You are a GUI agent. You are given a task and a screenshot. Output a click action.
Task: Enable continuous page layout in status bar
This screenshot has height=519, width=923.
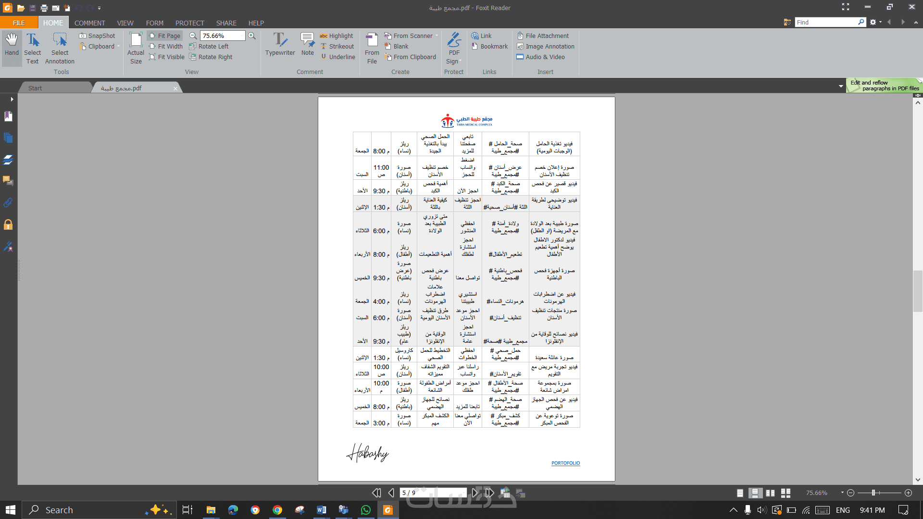(755, 493)
